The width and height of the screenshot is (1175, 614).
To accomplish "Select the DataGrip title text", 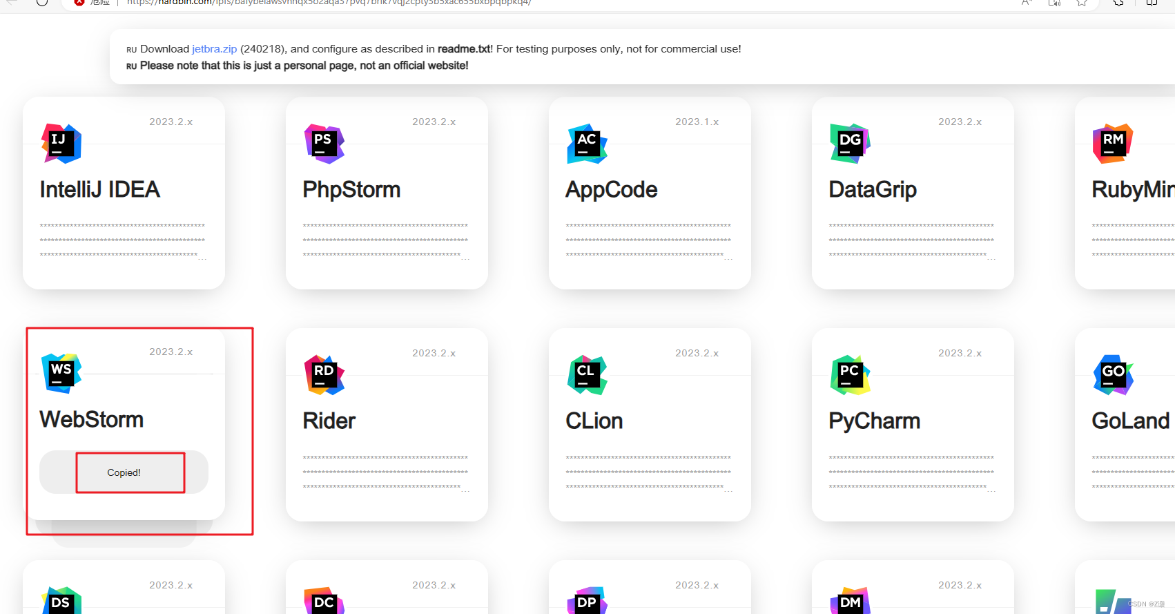I will click(x=873, y=190).
